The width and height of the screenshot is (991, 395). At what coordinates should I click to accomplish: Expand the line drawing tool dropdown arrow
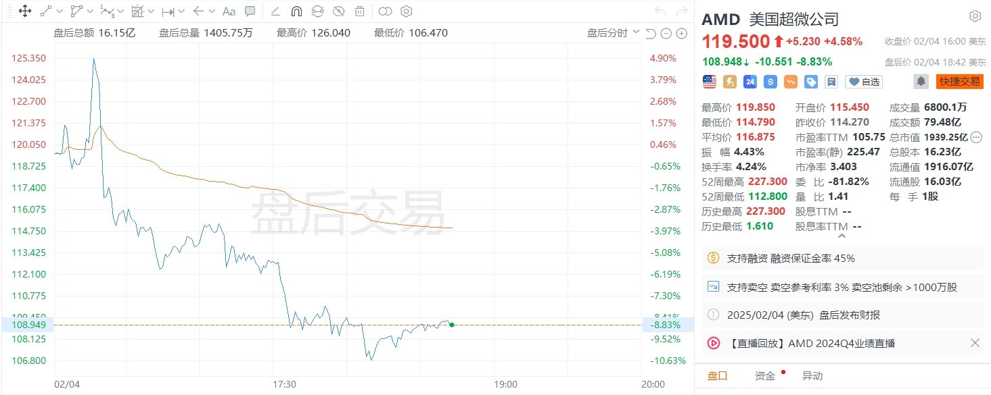(x=60, y=11)
